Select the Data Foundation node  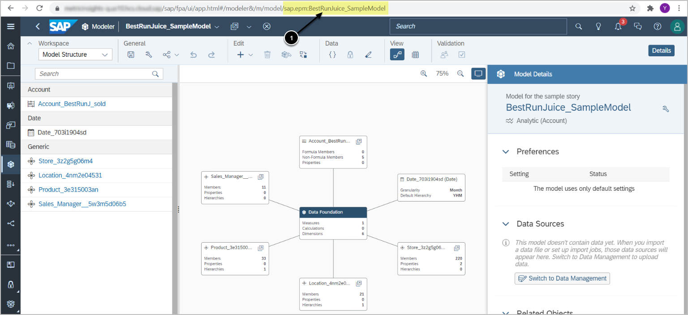click(x=333, y=212)
